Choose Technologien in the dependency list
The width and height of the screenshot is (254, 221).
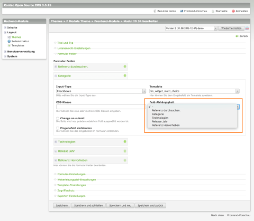[x=192, y=118]
